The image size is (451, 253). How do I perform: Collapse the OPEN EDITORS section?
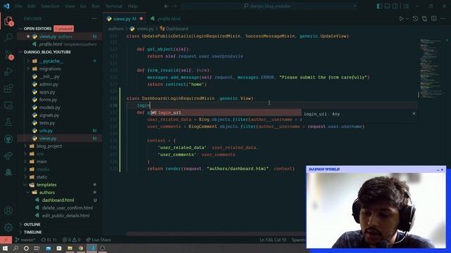[20, 29]
